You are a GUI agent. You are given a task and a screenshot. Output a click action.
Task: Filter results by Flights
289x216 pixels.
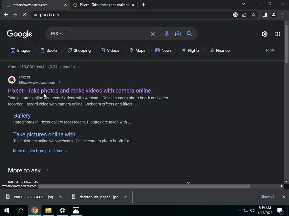point(191,50)
